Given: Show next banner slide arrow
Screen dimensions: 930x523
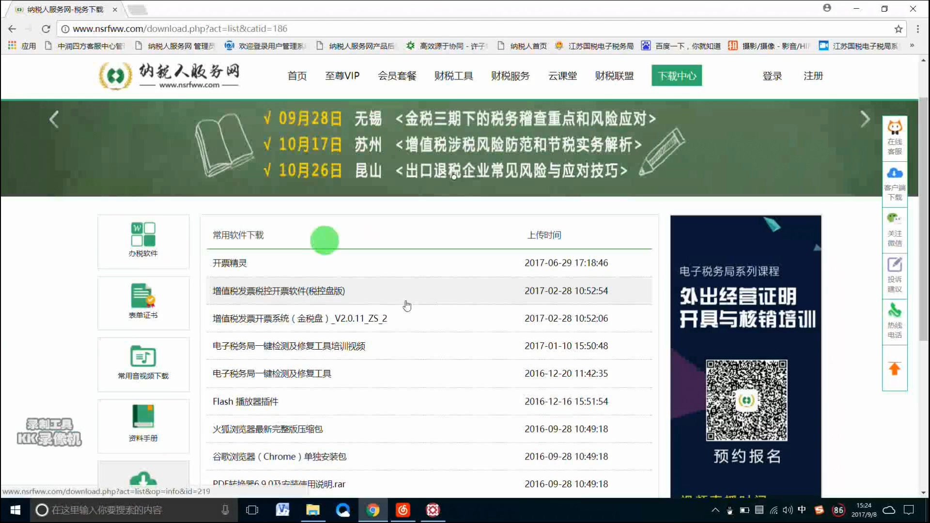Looking at the screenshot, I should [865, 119].
